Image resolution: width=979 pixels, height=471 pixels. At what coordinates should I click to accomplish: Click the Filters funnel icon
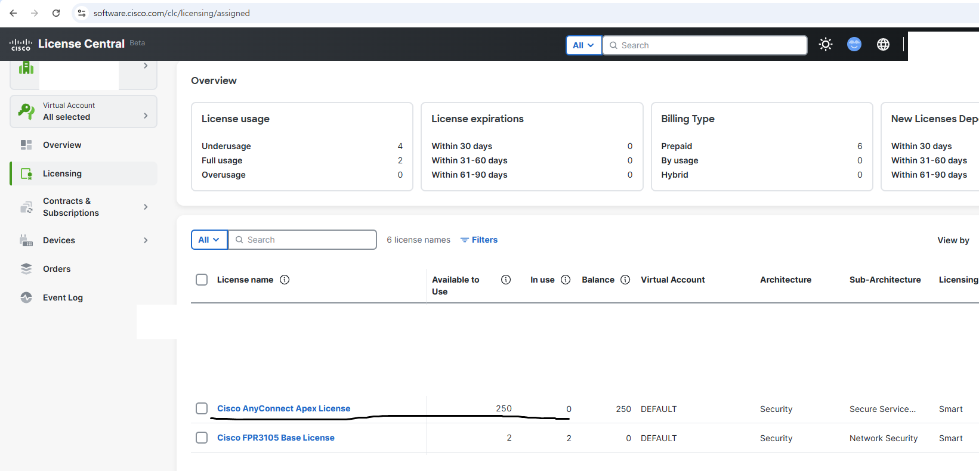(x=464, y=240)
